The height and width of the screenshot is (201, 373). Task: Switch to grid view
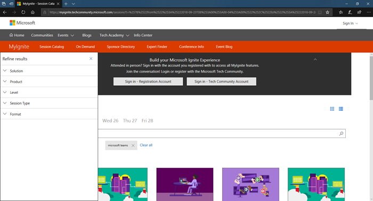pyautogui.click(x=332, y=109)
